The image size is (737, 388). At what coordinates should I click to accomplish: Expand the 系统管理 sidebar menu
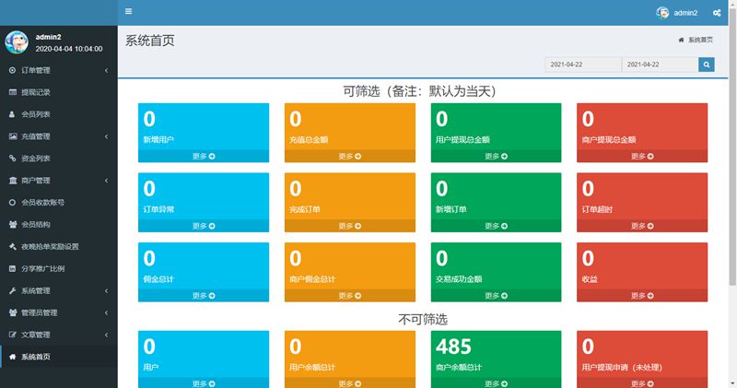pos(57,290)
